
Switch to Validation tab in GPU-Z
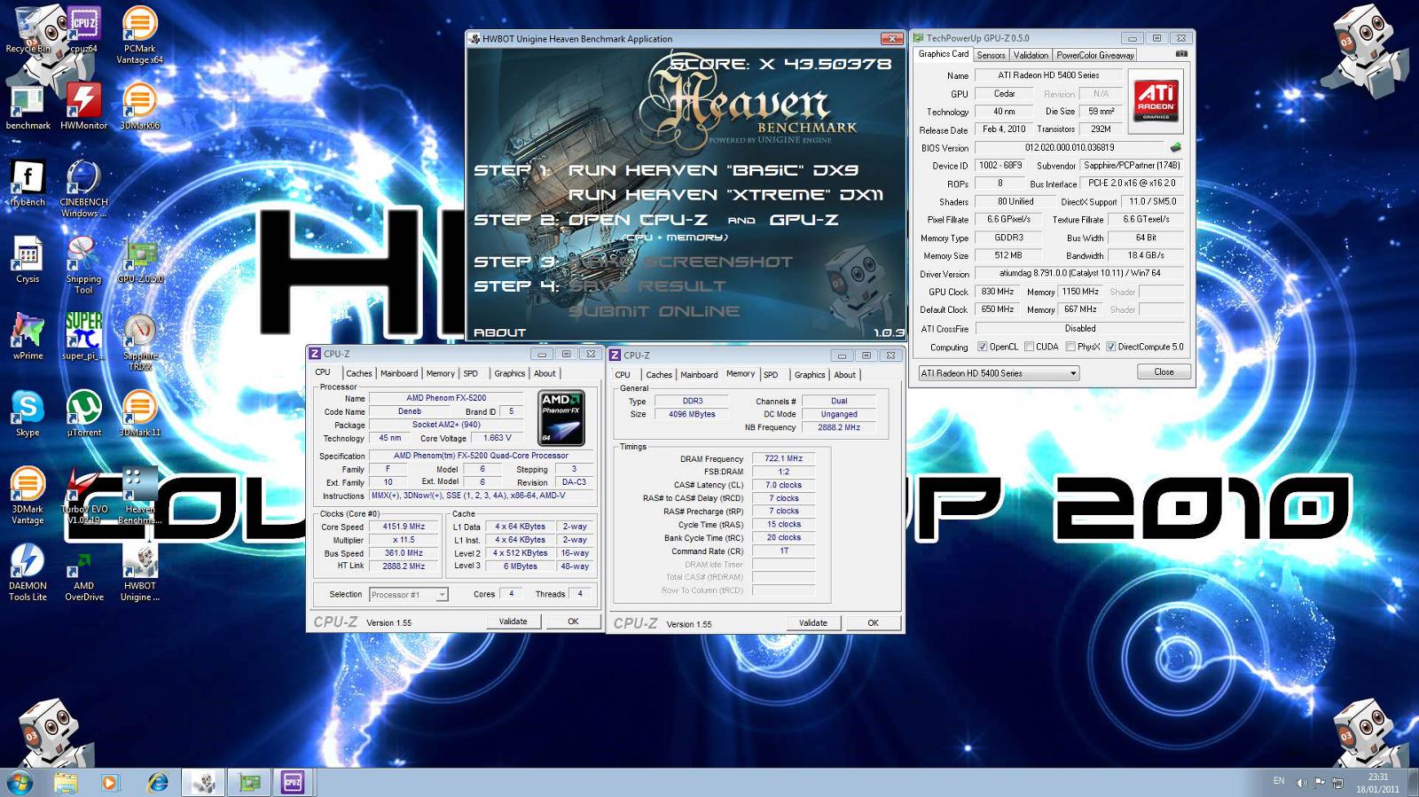pyautogui.click(x=1031, y=55)
